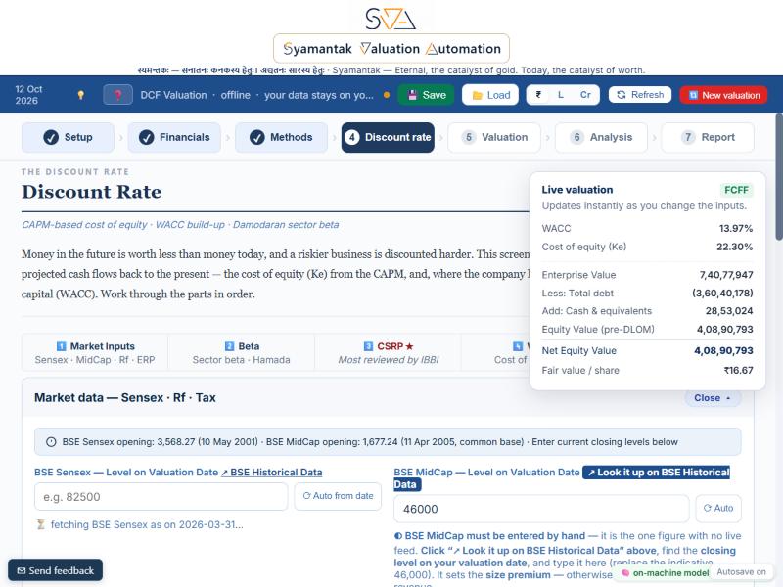
Task: Click the hourglass icon beside fetching BSE Sensex
Action: (41, 524)
